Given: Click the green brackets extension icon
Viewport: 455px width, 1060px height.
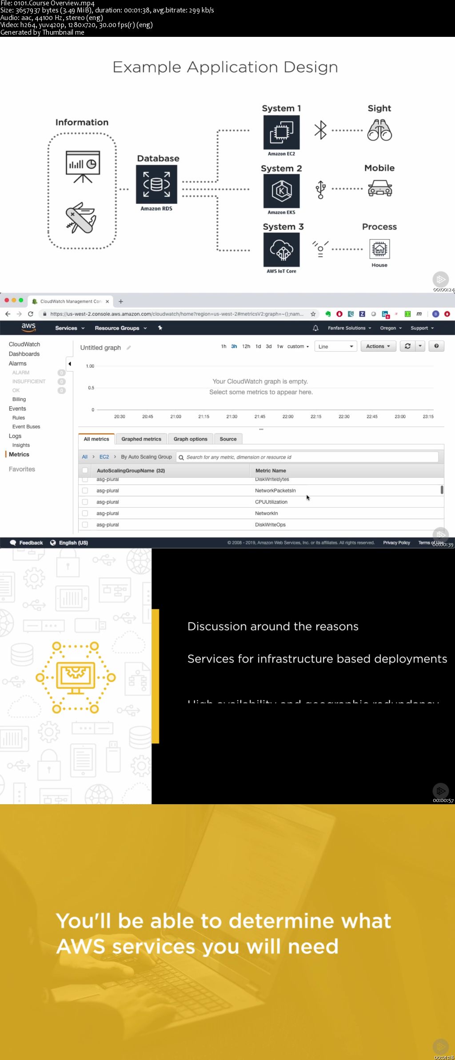Looking at the screenshot, I should [x=407, y=314].
